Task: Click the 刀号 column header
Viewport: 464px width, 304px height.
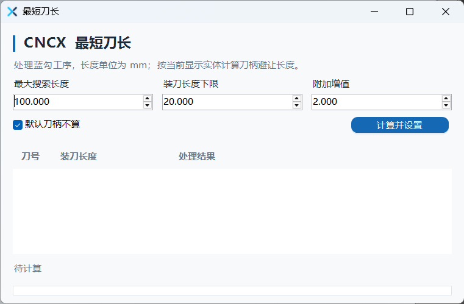Action: click(30, 156)
